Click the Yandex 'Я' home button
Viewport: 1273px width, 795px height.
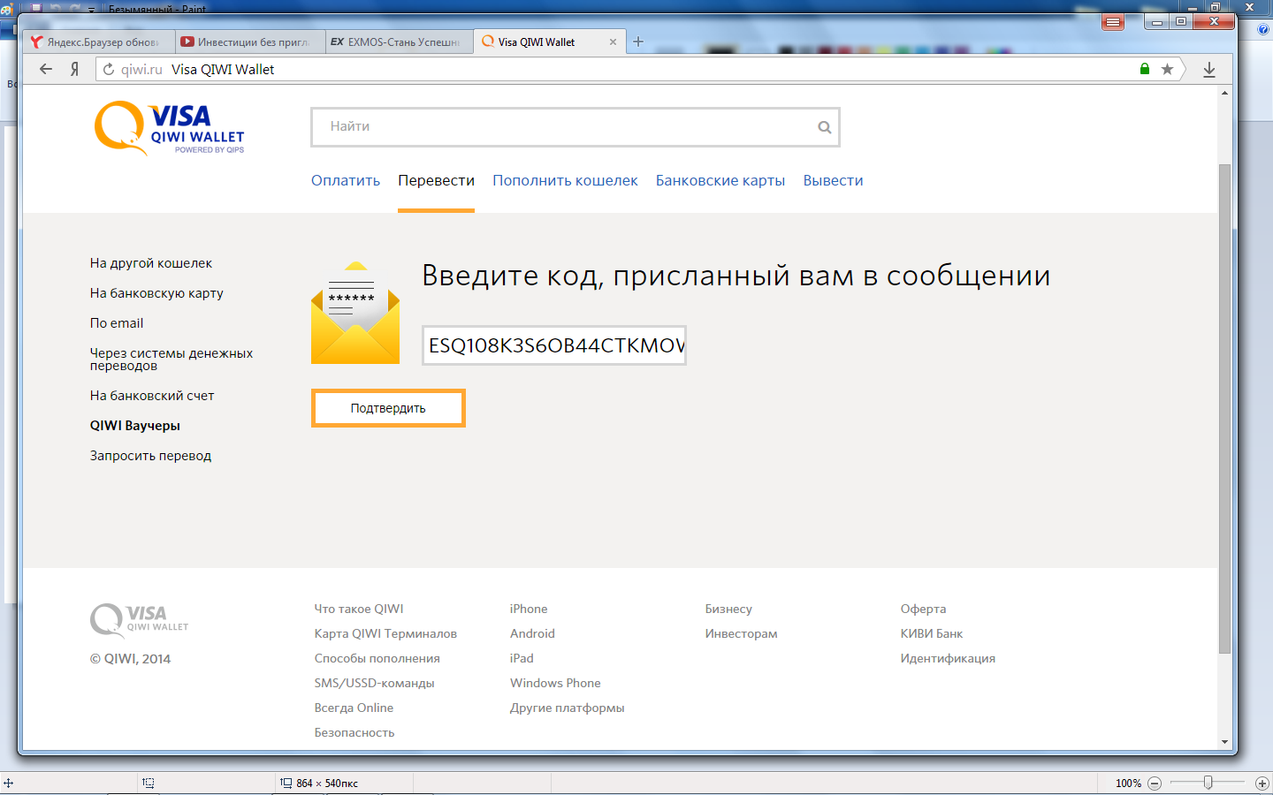pyautogui.click(x=75, y=69)
